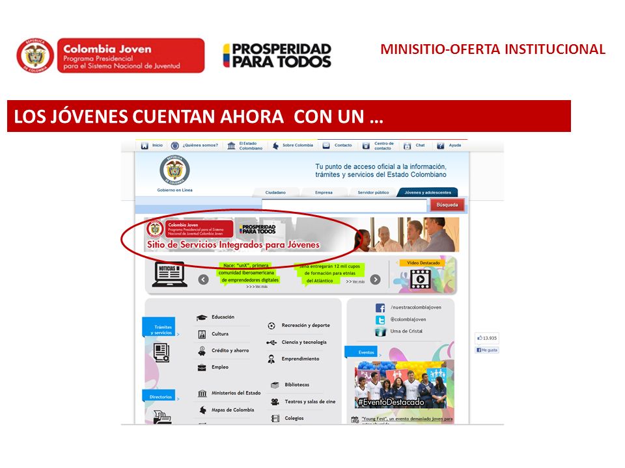The height and width of the screenshot is (468, 625).
Task: Click the Eventos blue tab
Action: 361,352
